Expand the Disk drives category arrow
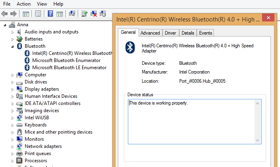This screenshot has height=167, width=280. tap(12, 82)
